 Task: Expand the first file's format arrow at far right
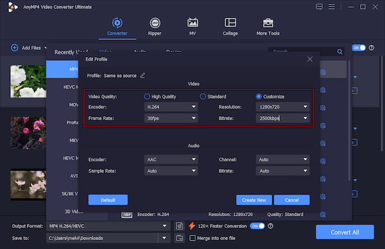tap(355, 77)
